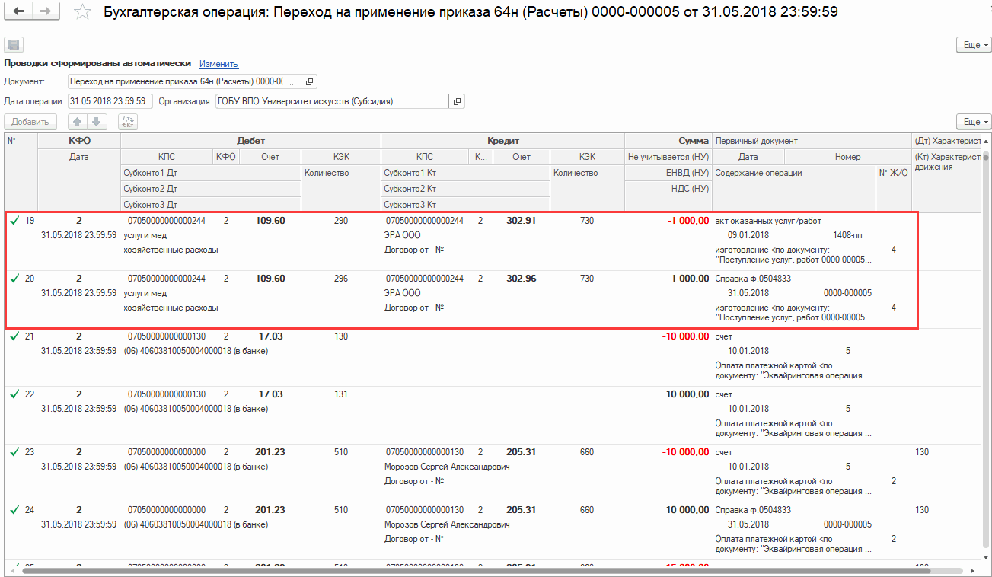Screen dimensions: 992x577
Task: Go back with the left arrow button
Action: [x=19, y=11]
